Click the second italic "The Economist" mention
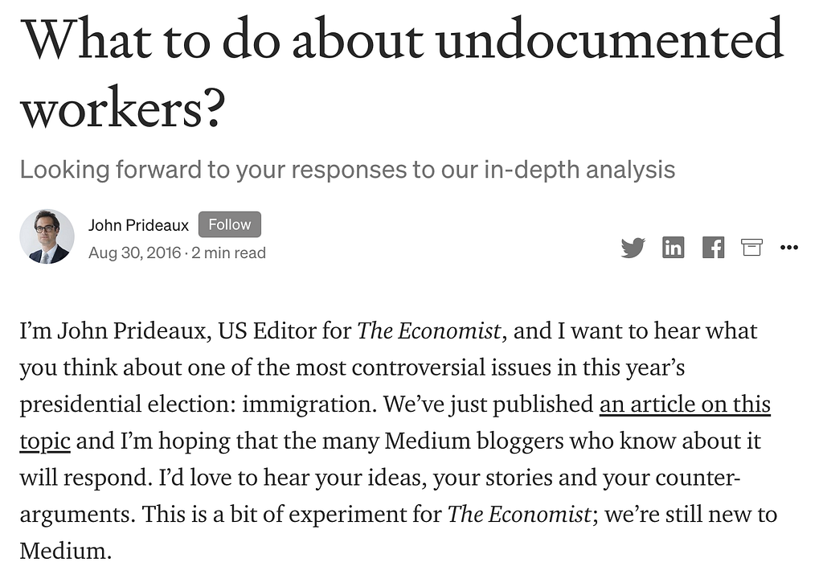The image size is (823, 583). coord(520,514)
